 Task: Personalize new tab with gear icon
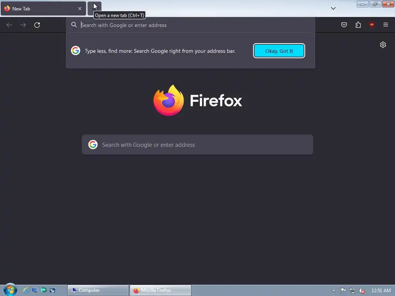tap(383, 45)
